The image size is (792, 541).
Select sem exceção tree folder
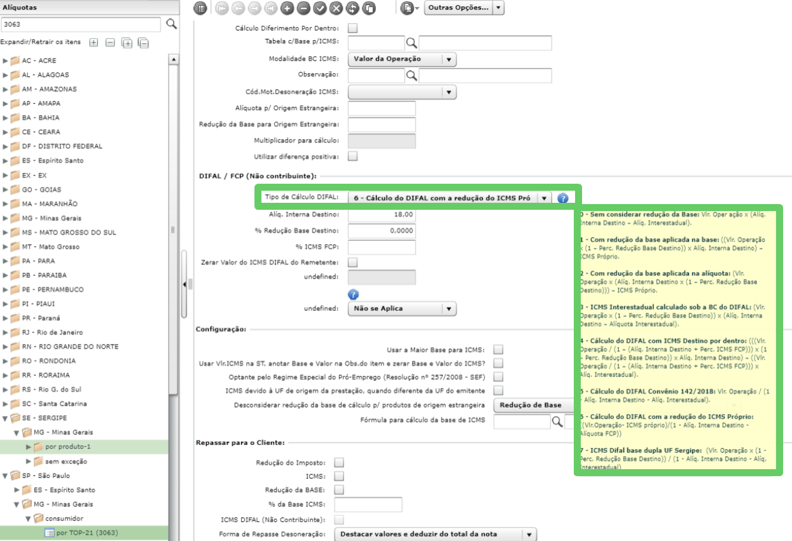66,462
